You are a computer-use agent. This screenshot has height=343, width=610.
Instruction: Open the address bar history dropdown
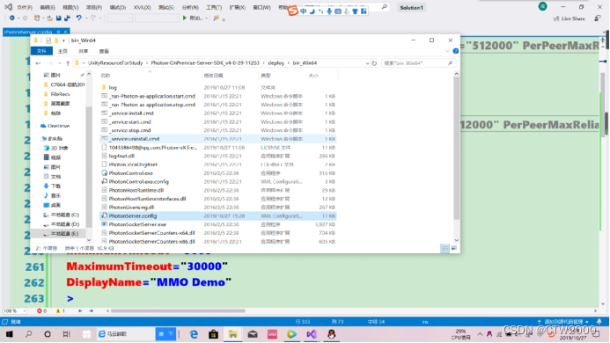(x=367, y=63)
